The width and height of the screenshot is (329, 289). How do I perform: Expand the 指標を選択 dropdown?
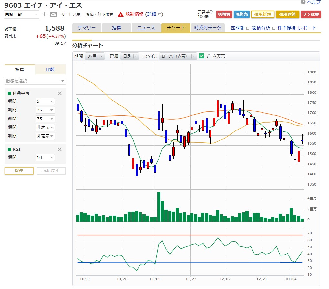[35, 81]
